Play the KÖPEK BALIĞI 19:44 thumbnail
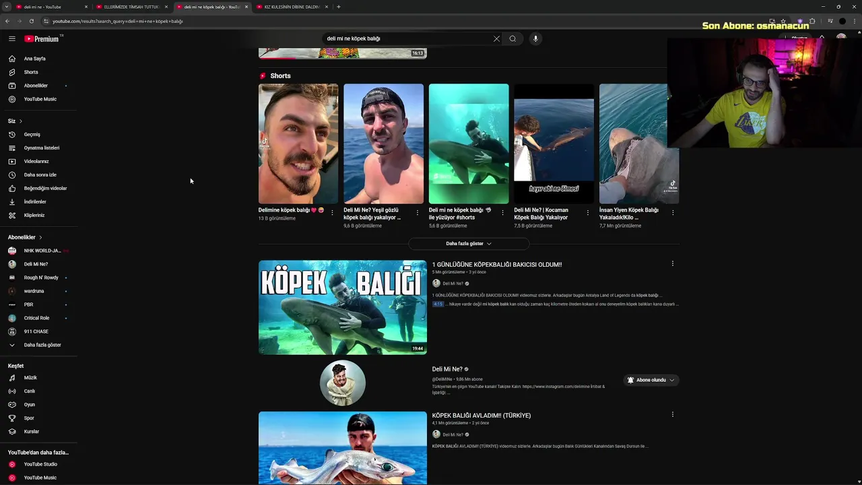The height and width of the screenshot is (485, 862). click(x=343, y=307)
